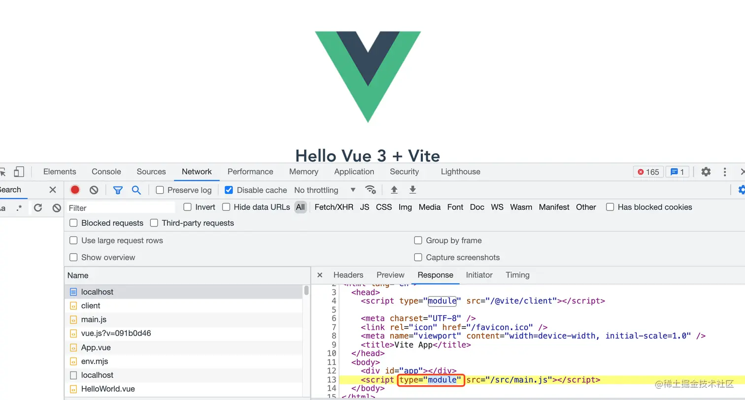The height and width of the screenshot is (400, 745).
Task: Open DevTools settings gear
Action: [x=706, y=171]
